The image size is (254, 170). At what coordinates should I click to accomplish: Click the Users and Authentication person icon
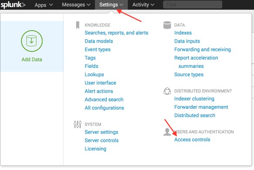[167, 132]
